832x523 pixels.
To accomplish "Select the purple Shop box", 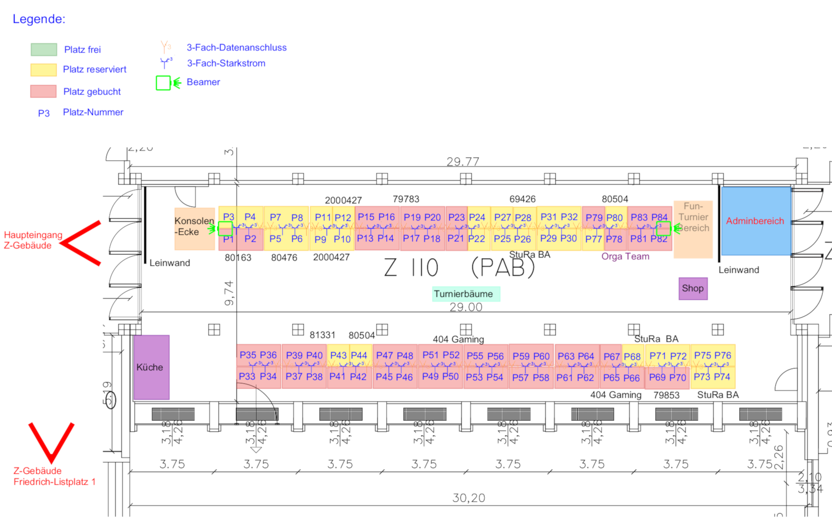I will click(x=692, y=288).
